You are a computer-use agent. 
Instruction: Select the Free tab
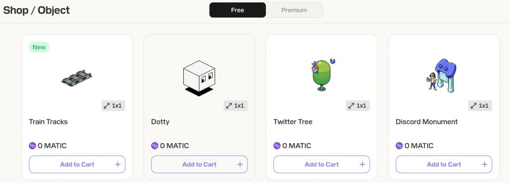[238, 10]
